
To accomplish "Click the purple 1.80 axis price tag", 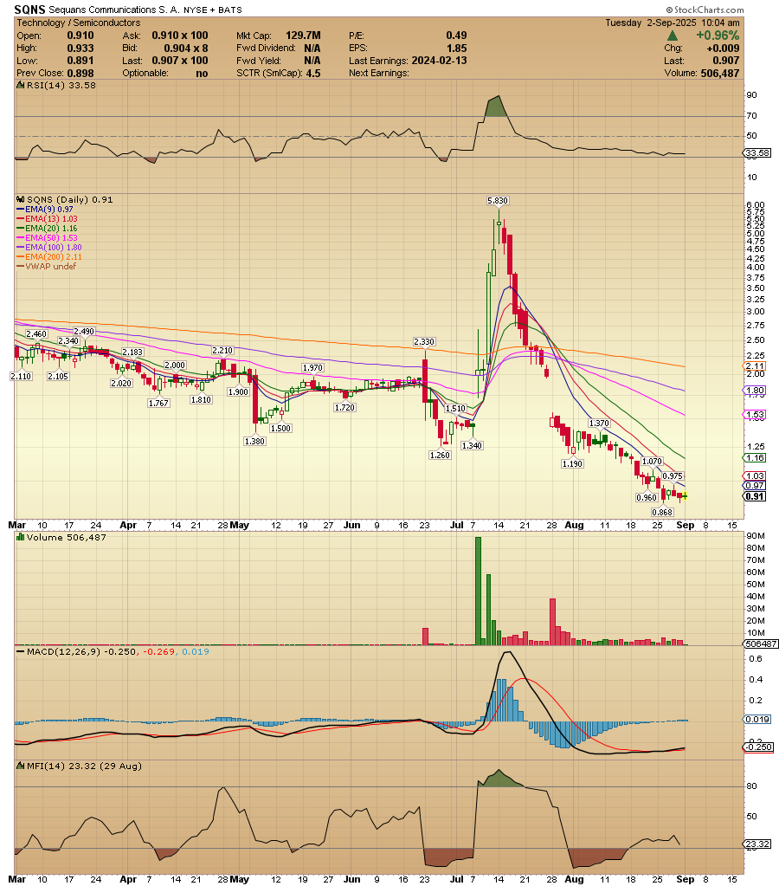I will (x=756, y=391).
